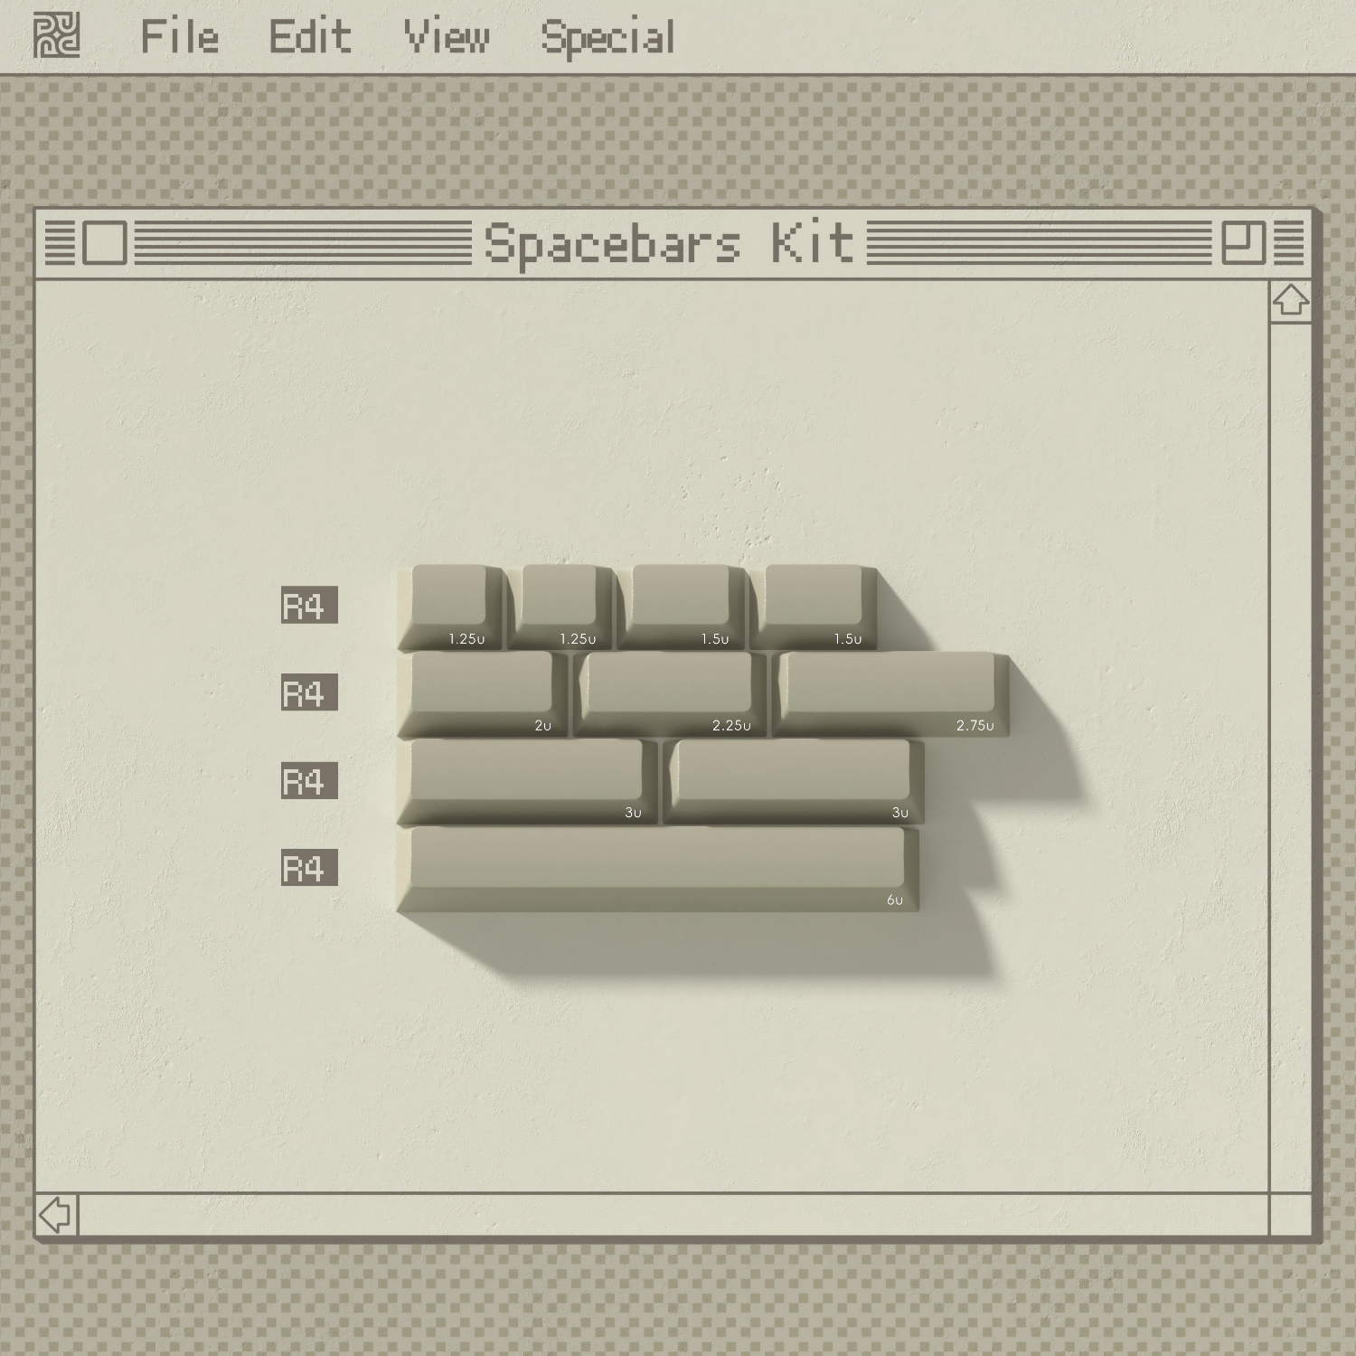Click the bottom R4 label beside 6u spacebar
Viewport: 1356px width, 1356px height.
click(x=309, y=867)
